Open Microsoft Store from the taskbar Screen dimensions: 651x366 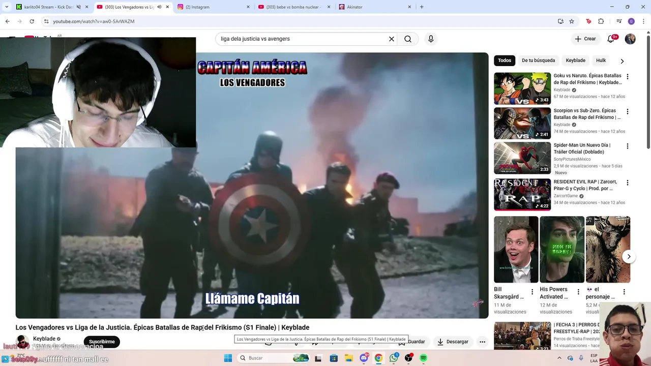point(334,358)
